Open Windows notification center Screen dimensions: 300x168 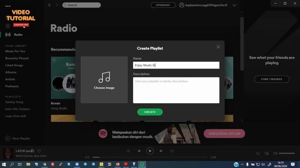[292, 164]
